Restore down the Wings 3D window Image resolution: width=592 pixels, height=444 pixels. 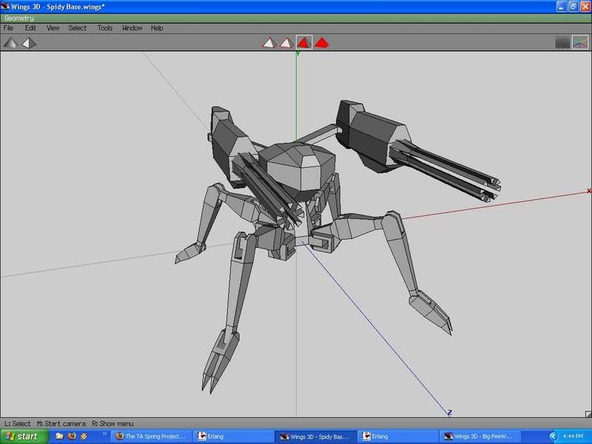point(573,7)
